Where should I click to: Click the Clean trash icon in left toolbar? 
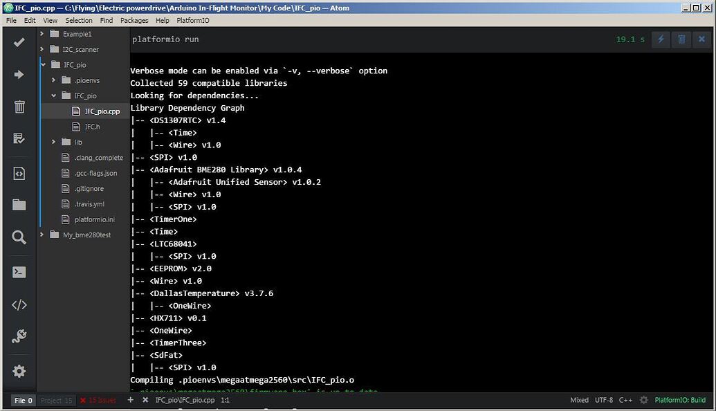coord(19,107)
